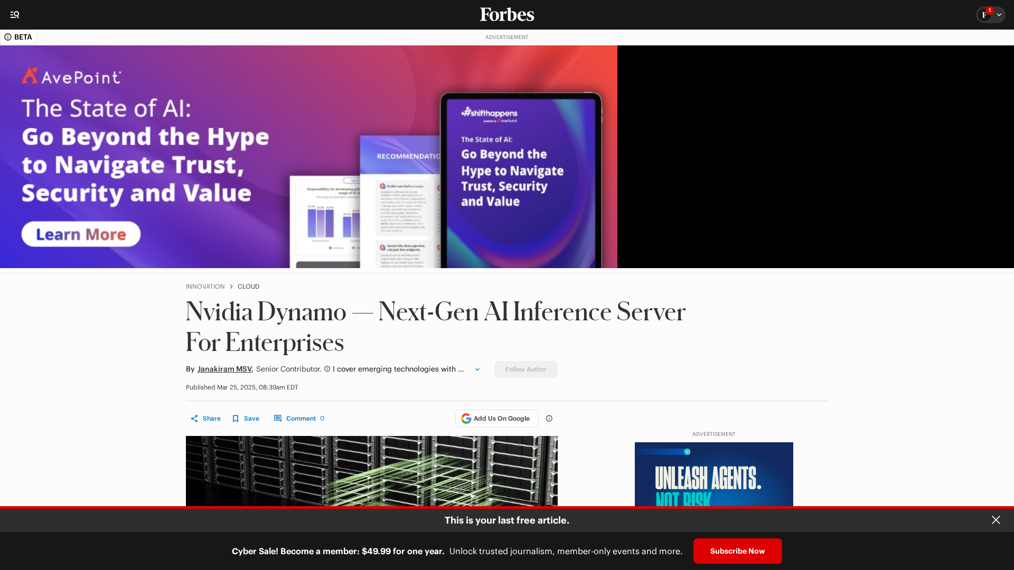Open the server hero image

point(371,471)
